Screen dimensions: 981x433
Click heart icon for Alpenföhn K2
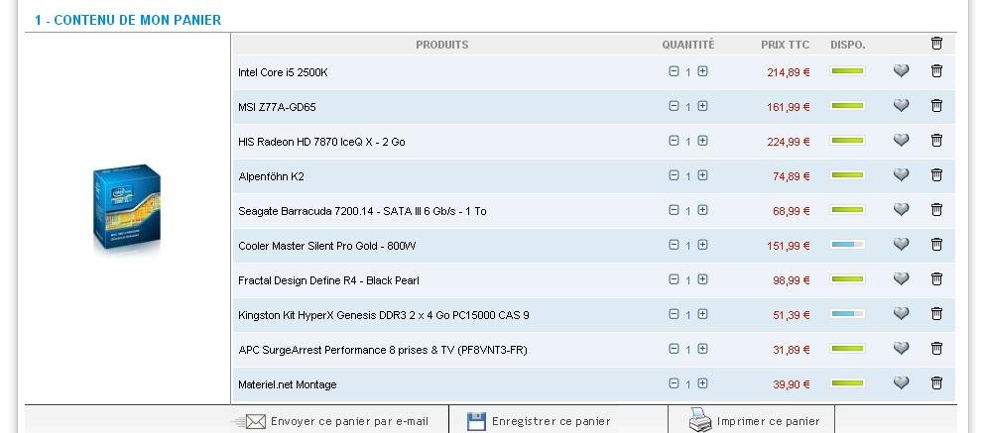click(901, 175)
